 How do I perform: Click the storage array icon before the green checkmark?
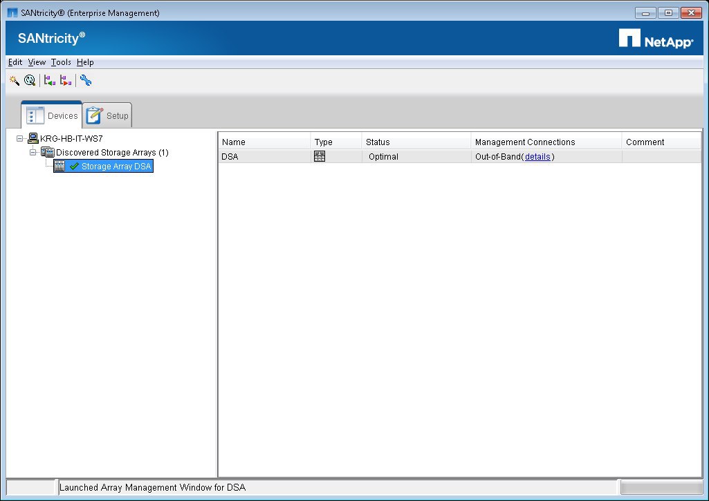[x=59, y=167]
